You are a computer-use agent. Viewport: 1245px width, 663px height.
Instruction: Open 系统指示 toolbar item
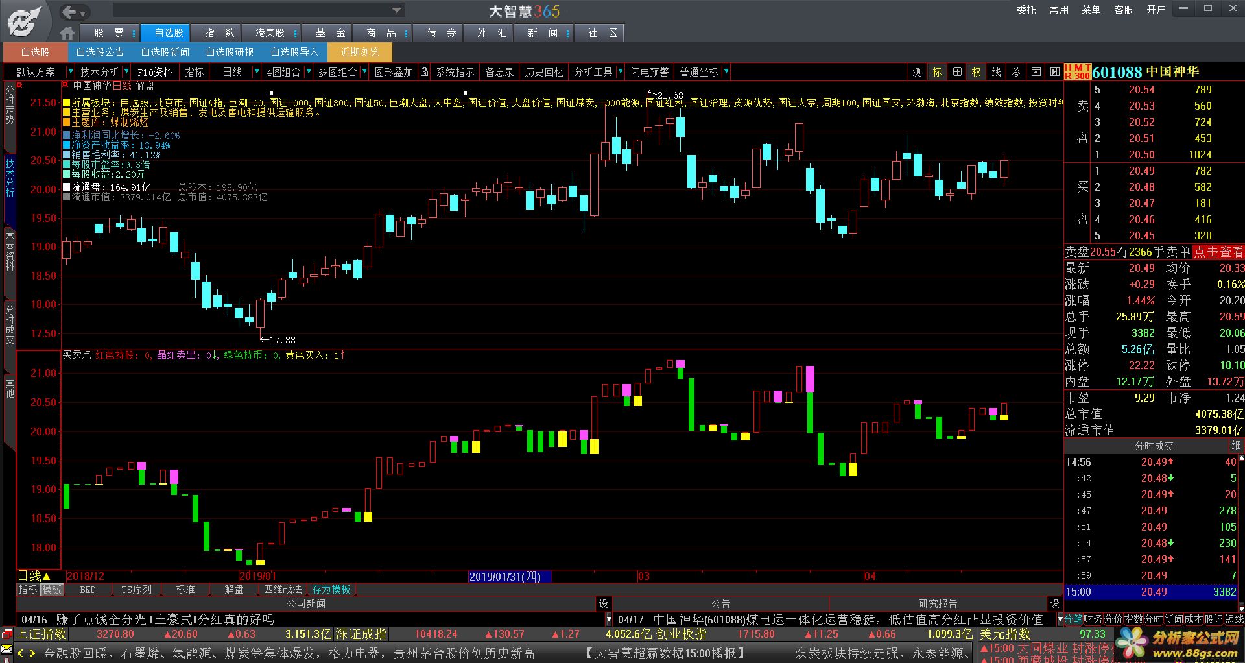coord(455,72)
